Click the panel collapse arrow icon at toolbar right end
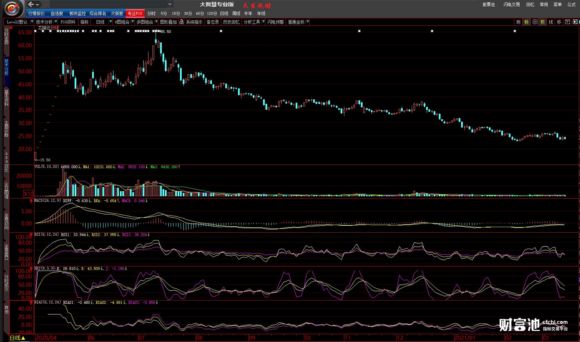 pyautogui.click(x=575, y=22)
